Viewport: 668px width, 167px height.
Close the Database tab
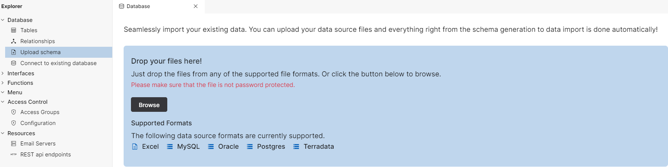196,6
